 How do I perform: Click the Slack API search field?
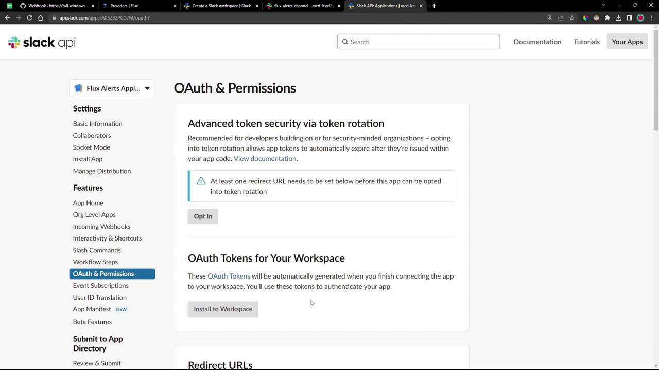(x=419, y=42)
